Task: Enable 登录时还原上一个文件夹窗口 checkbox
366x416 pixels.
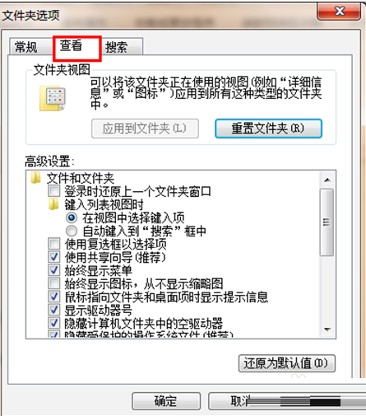Action: (54, 190)
